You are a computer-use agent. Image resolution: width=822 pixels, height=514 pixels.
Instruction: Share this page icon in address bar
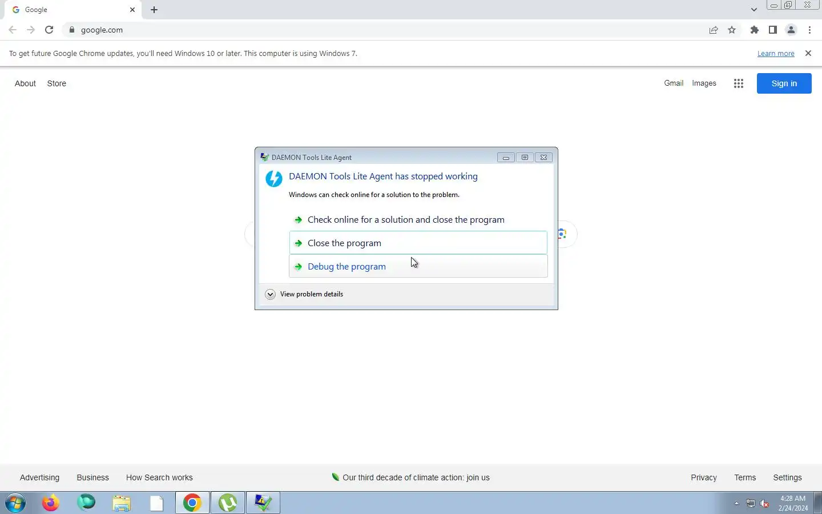[714, 30]
